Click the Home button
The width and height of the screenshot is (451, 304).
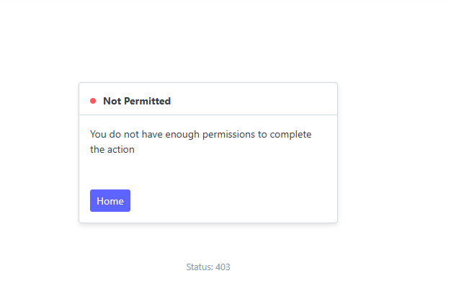click(x=110, y=201)
